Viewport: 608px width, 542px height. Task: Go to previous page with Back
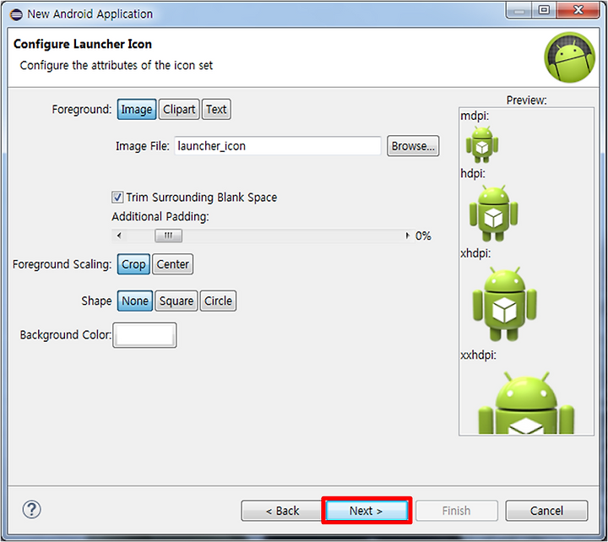282,511
